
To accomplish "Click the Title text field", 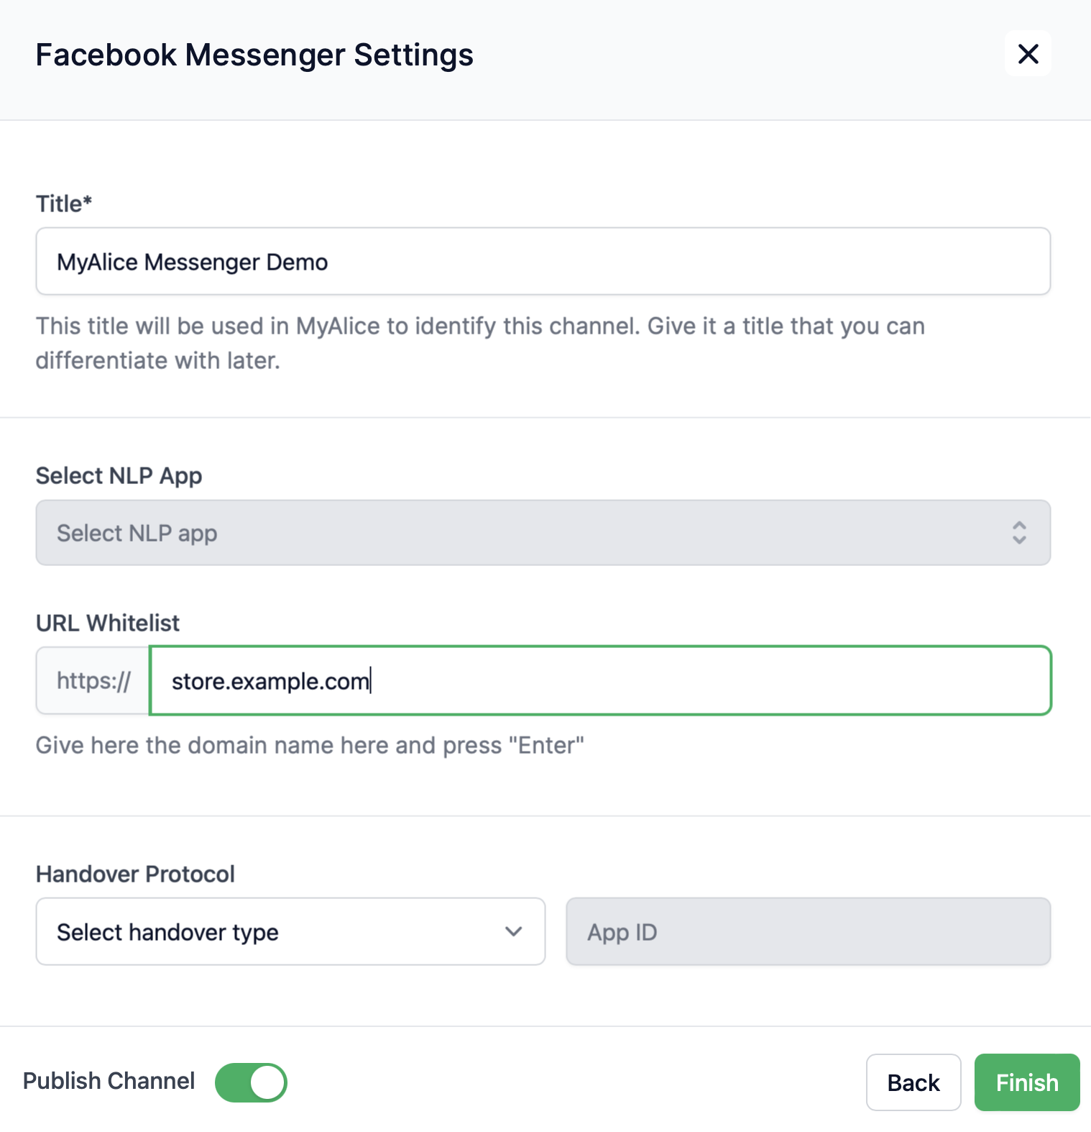I will pos(543,262).
